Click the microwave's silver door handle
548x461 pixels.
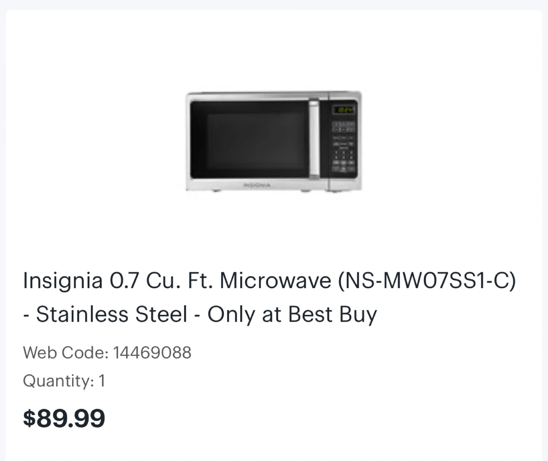click(314, 139)
